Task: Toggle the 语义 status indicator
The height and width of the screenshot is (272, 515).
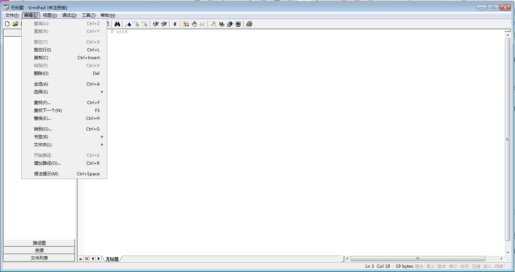Action: [430, 266]
